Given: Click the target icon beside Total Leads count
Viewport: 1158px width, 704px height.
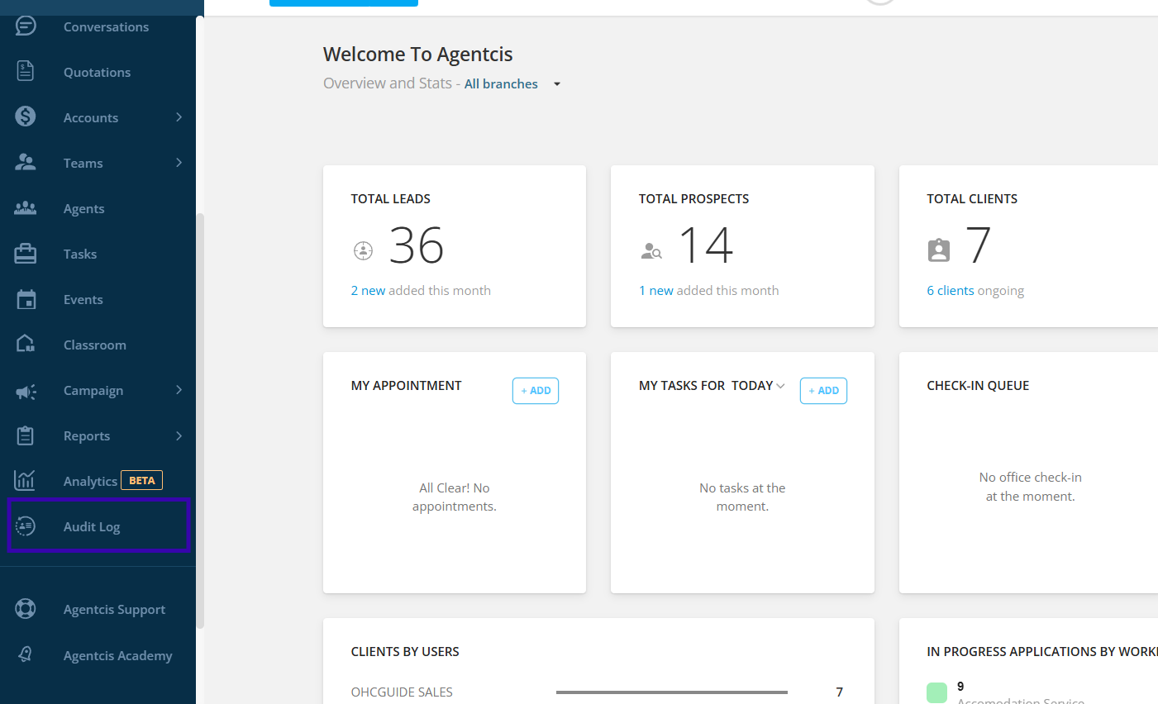Looking at the screenshot, I should [x=364, y=250].
